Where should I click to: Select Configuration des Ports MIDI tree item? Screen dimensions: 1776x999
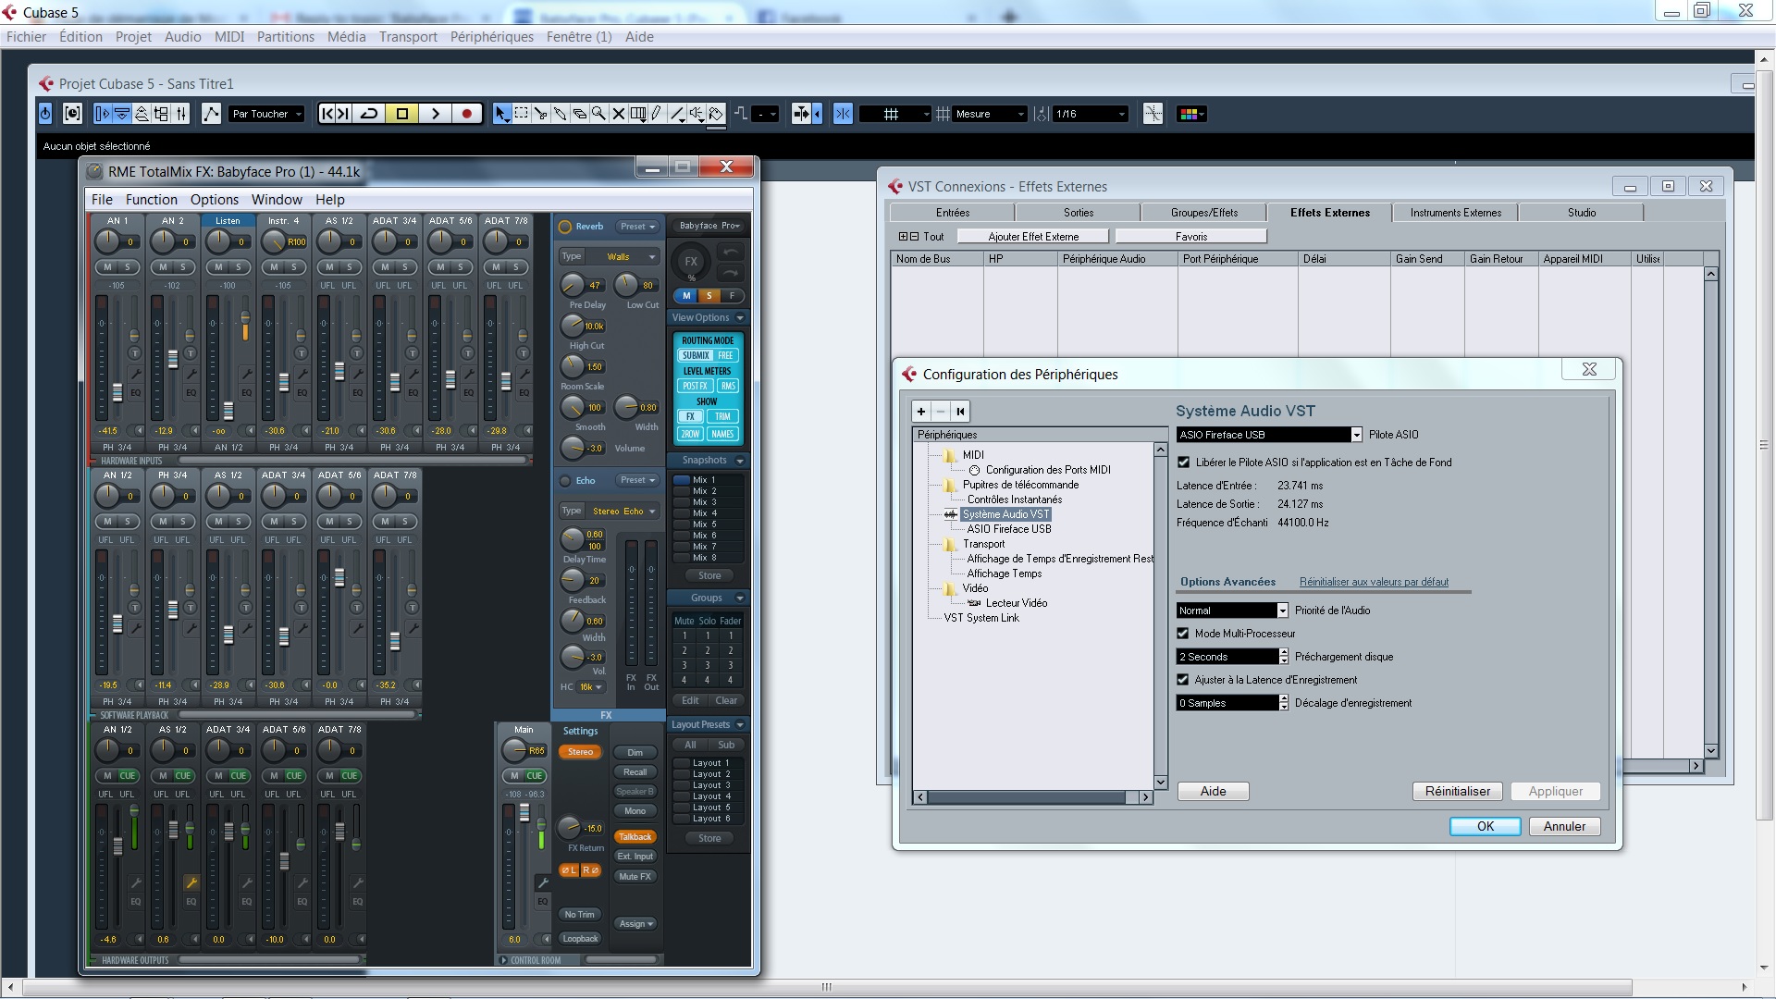click(1048, 470)
